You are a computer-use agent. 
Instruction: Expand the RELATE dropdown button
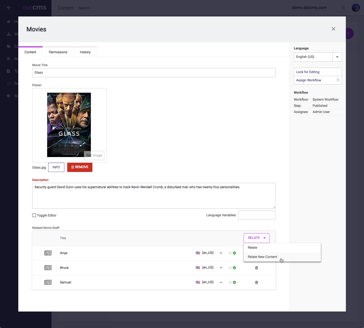[x=256, y=238]
